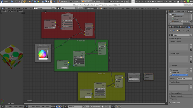Viewport: 193px width, 108px height.
Task: Click the add new material plus icon
Action: (x=86, y=107)
